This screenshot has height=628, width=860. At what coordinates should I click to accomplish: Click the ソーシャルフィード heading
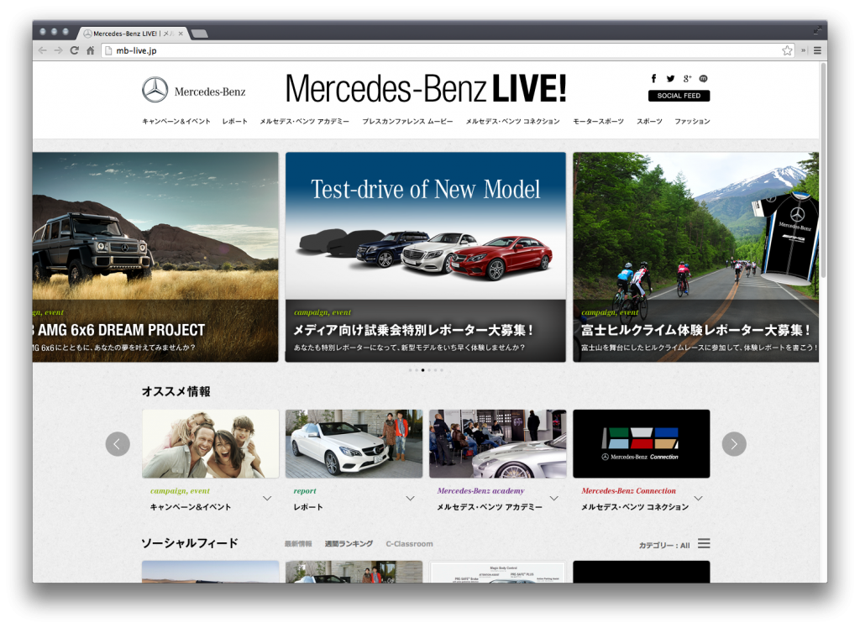click(190, 543)
